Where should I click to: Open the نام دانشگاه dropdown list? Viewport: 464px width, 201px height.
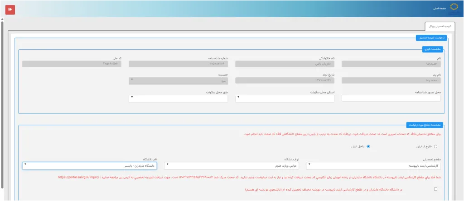coord(89,165)
